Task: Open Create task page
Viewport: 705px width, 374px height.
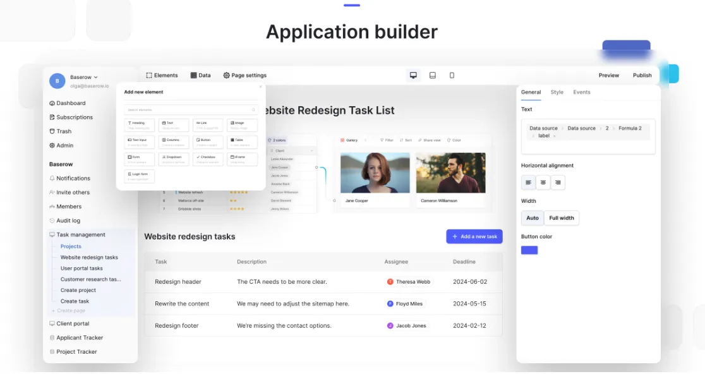Action: 75,301
